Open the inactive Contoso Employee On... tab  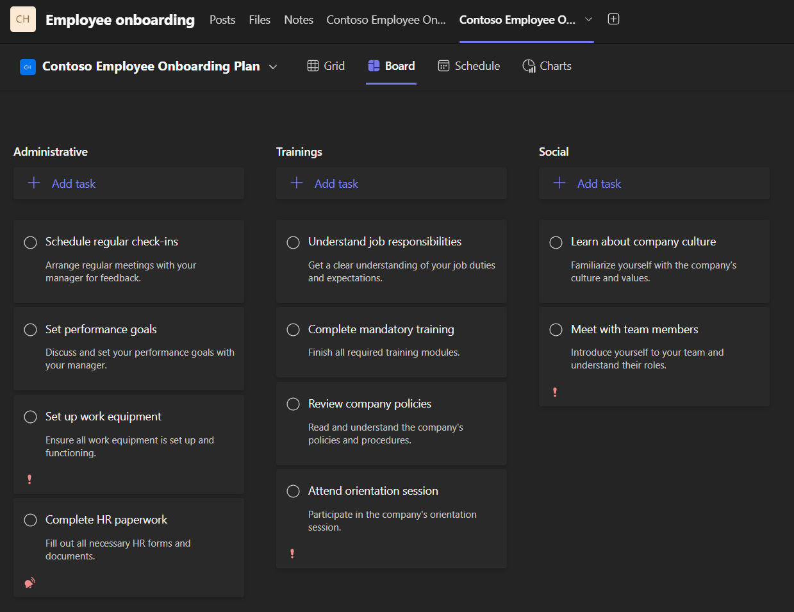pyautogui.click(x=386, y=20)
